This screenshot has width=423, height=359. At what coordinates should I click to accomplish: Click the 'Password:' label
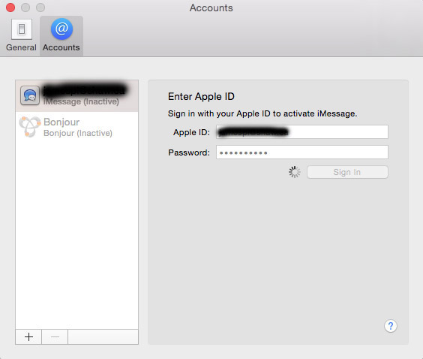(x=189, y=152)
